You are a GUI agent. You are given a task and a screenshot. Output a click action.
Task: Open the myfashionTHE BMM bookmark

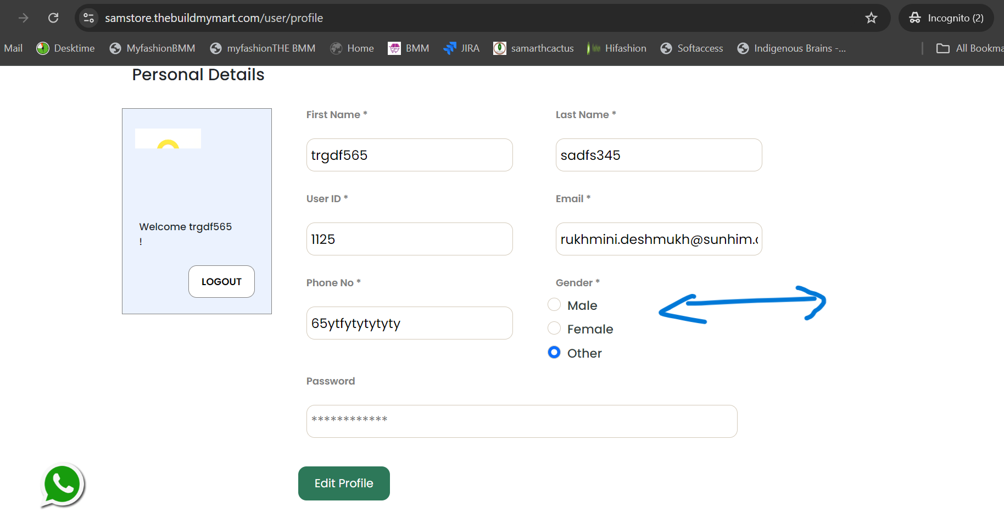coord(263,48)
